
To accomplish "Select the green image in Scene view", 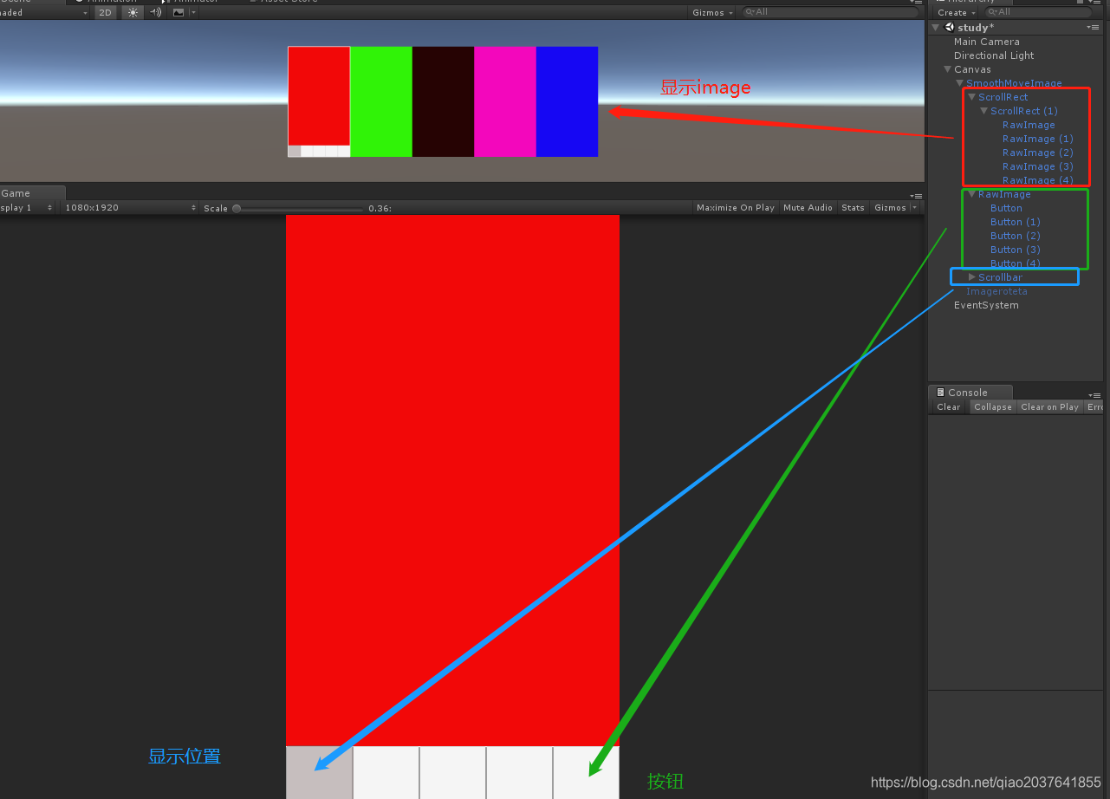I will [381, 101].
